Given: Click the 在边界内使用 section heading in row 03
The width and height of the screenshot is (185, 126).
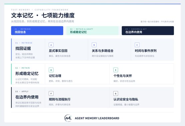Looking at the screenshot, I should [27, 97].
